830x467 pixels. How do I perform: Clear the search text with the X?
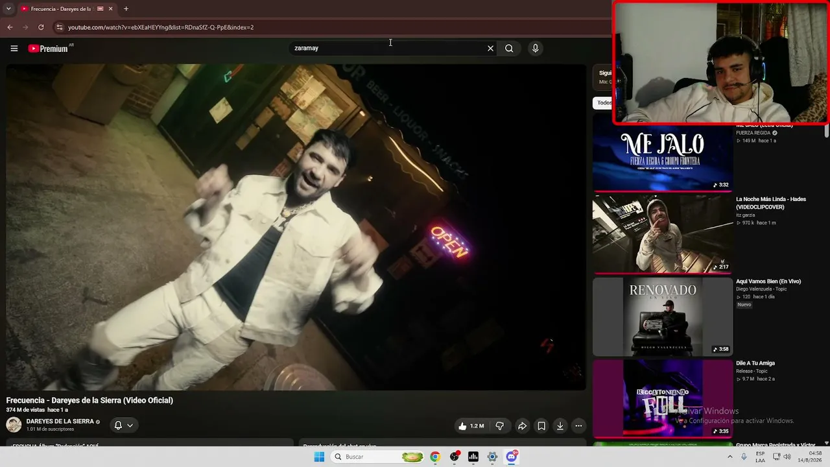click(x=490, y=48)
